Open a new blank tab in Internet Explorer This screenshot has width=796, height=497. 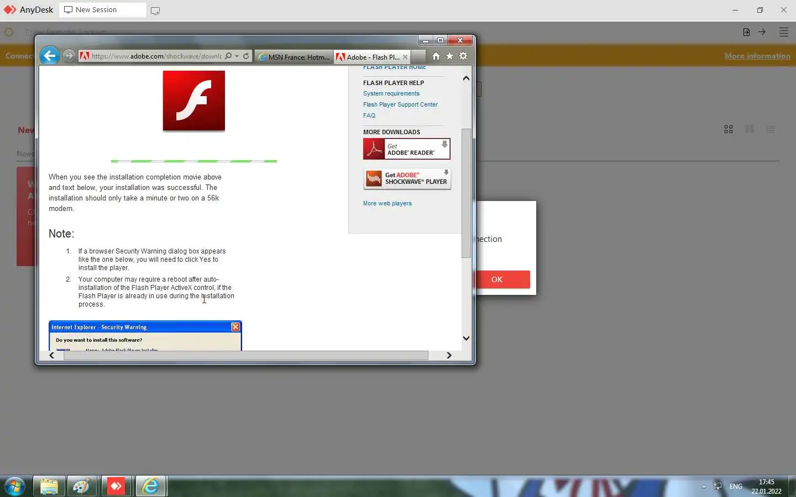tap(418, 57)
